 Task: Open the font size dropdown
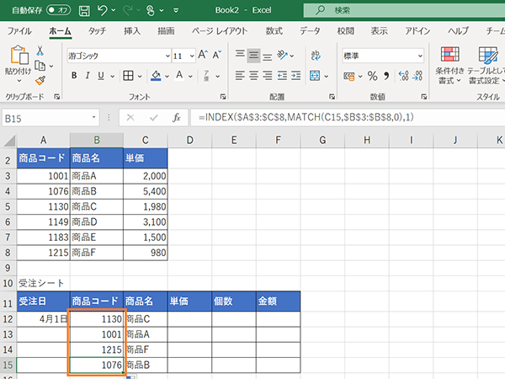coord(191,56)
